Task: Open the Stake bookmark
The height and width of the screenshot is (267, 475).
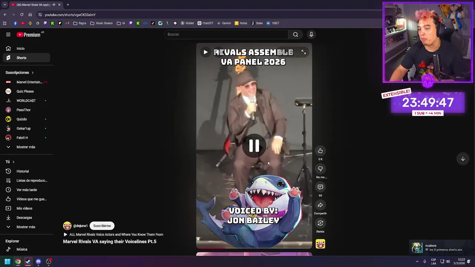Action: pyautogui.click(x=257, y=23)
